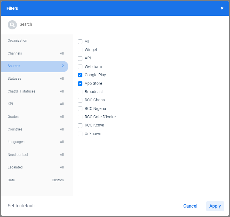Viewport: 230px width, 217px height.
Task: Click Cancel to discard filter changes
Action: [190, 206]
